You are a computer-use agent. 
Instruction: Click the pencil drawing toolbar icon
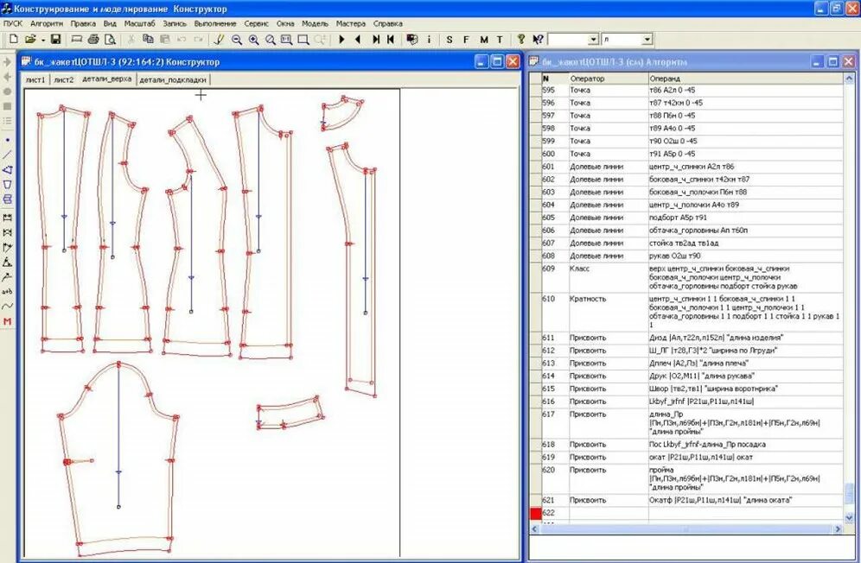[x=219, y=40]
